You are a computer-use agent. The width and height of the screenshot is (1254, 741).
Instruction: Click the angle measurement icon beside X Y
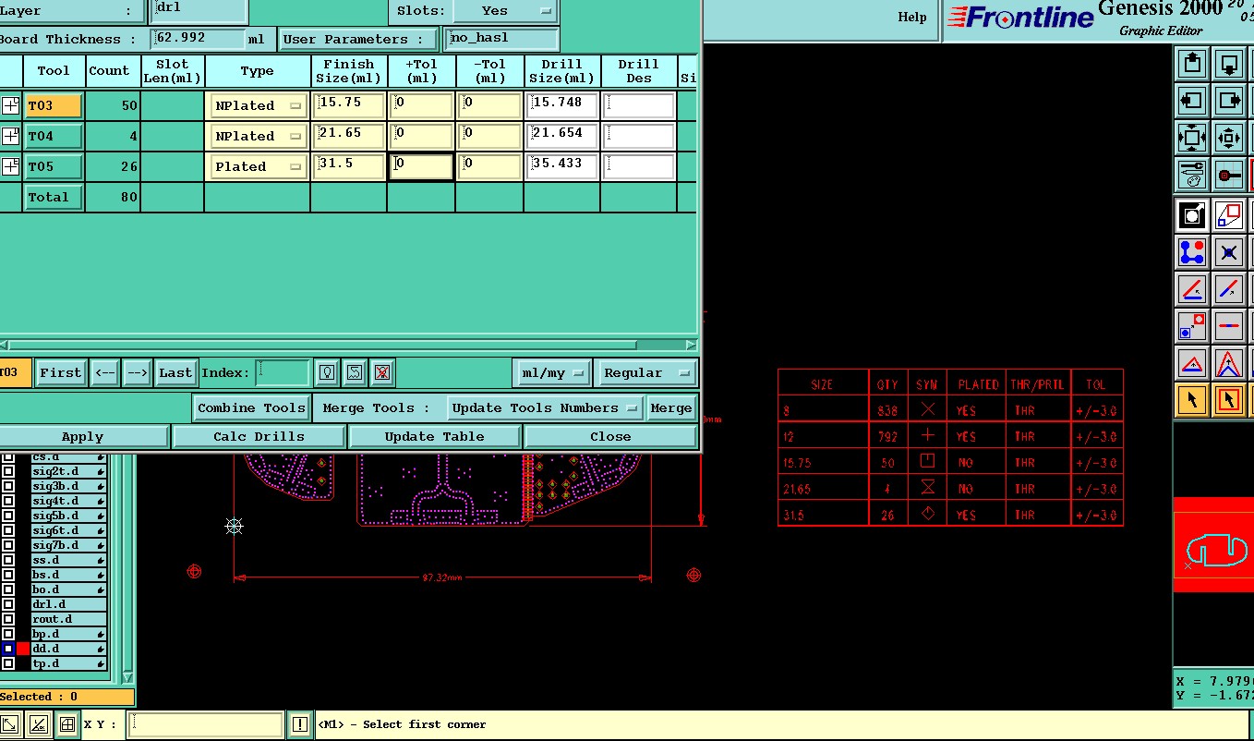click(x=39, y=724)
